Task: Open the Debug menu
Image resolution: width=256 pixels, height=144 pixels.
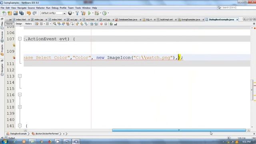Action: tap(55, 8)
